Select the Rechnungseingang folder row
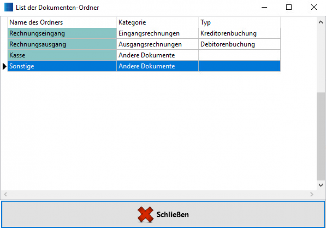This screenshot has height=228, width=326. pyautogui.click(x=62, y=33)
